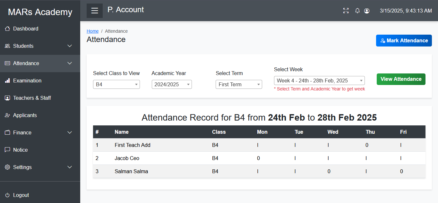
Task: Click Jacob Ceo's Monday value 0
Action: [259, 158]
